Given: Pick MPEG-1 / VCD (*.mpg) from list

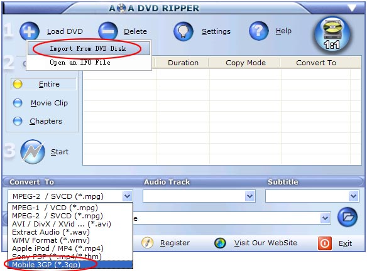Looking at the screenshot, I should click(x=70, y=208).
